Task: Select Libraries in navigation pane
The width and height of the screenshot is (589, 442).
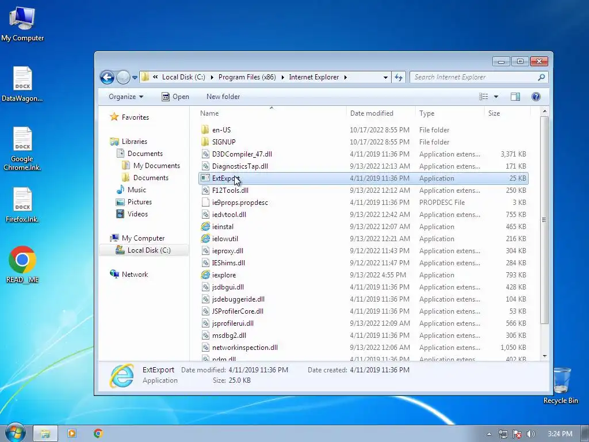Action: point(129,142)
